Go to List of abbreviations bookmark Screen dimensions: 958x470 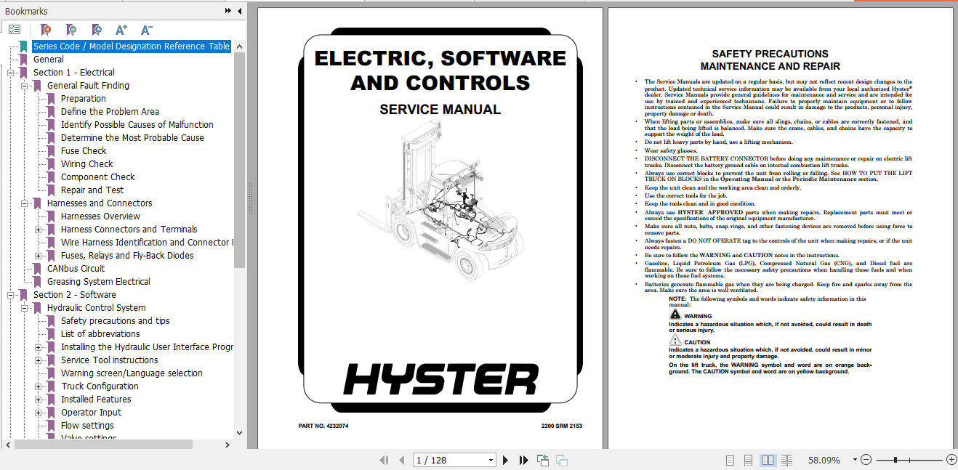pos(100,334)
